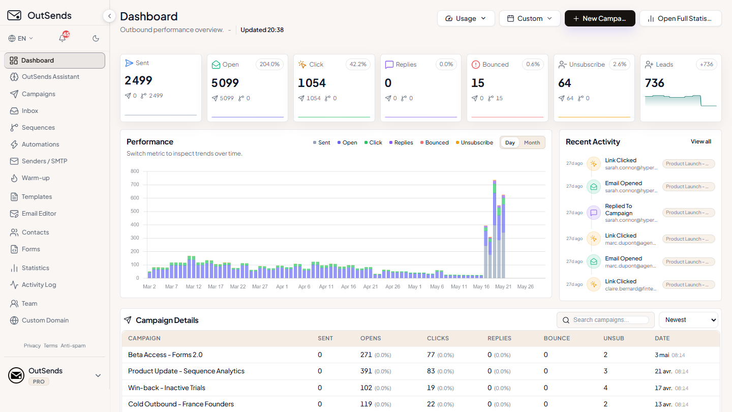Click the Contacts people icon
The width and height of the screenshot is (732, 412).
14,232
